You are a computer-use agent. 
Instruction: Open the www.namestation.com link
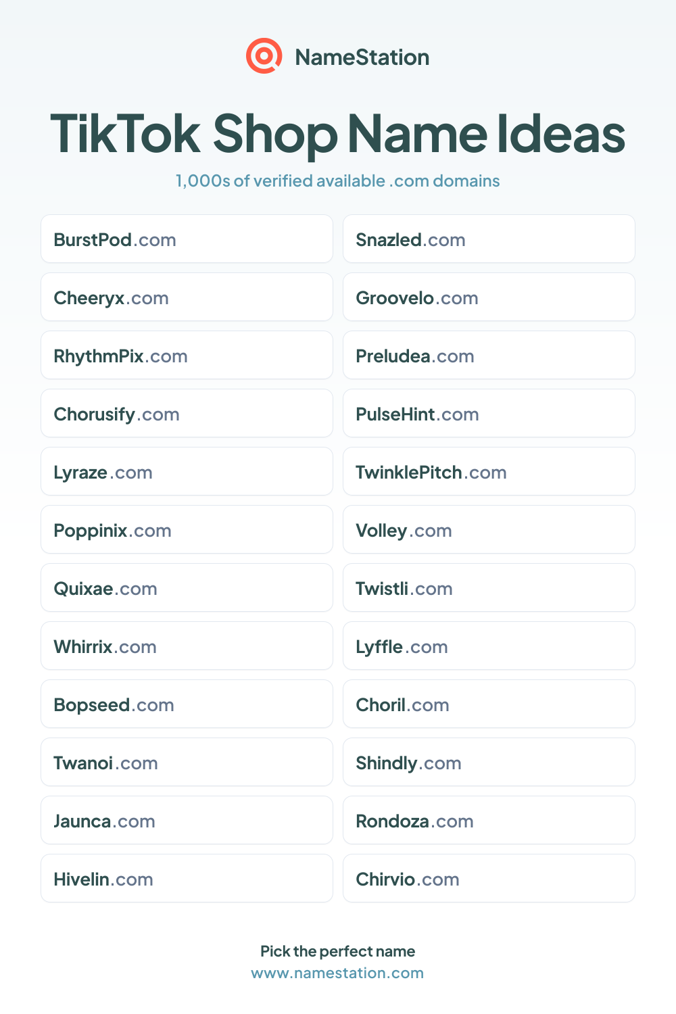(x=337, y=973)
